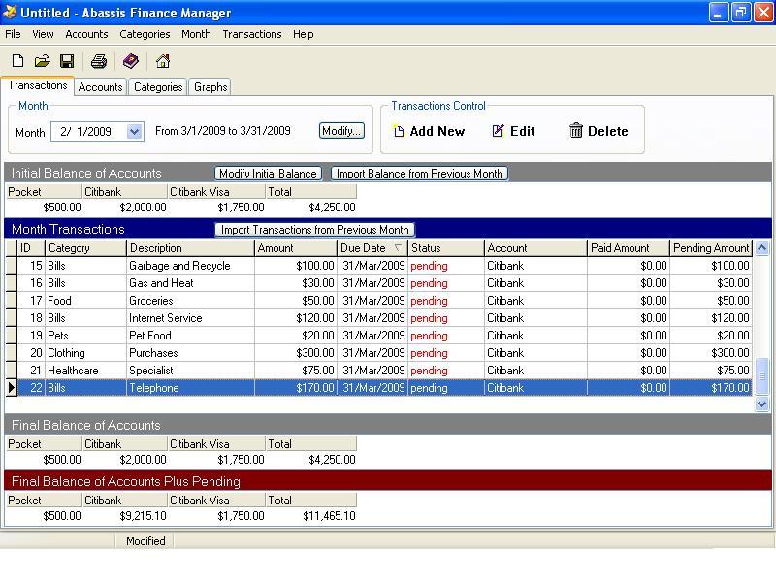Screen dimensions: 776x582
Task: Save the current file
Action: pyautogui.click(x=67, y=60)
